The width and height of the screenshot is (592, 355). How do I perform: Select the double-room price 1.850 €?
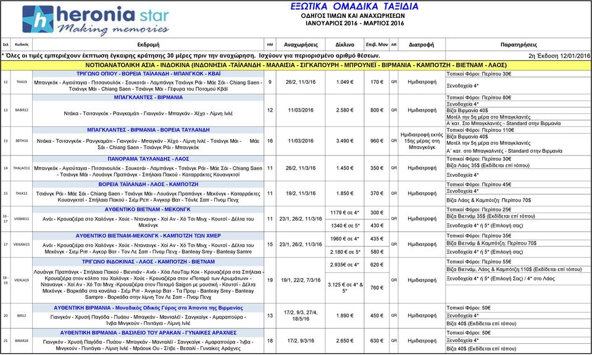pos(344,194)
